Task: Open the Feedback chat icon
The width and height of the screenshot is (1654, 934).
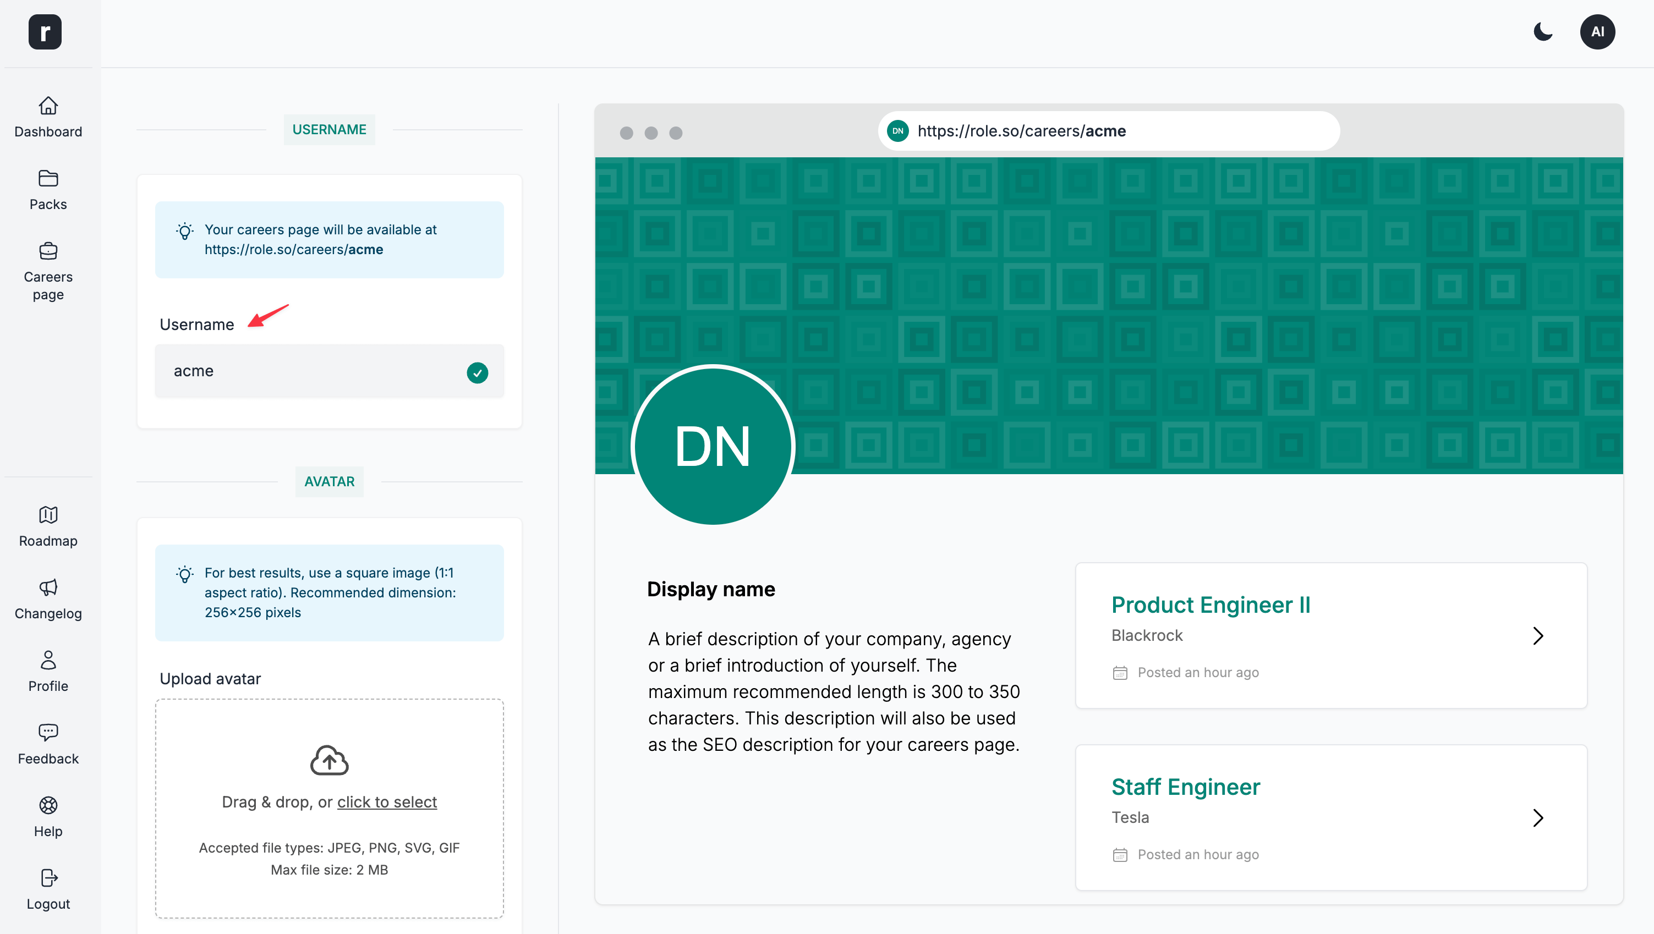Action: 48,733
